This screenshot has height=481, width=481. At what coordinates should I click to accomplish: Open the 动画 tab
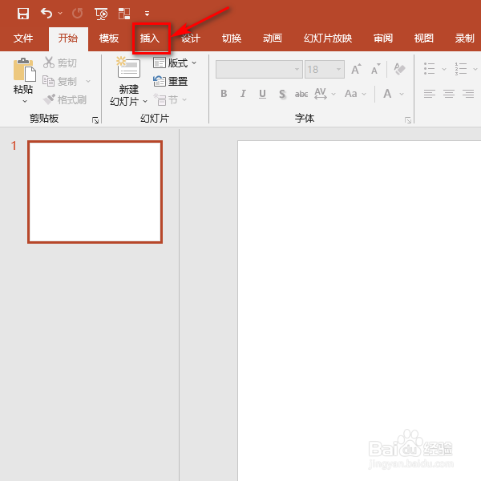click(273, 38)
